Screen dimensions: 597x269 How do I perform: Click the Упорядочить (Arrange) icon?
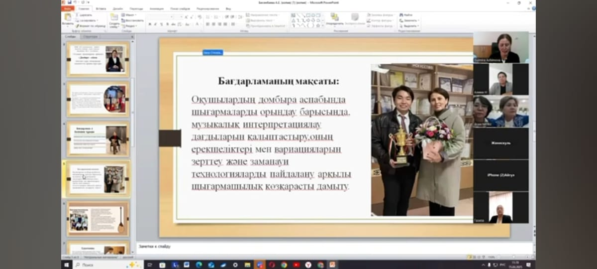pos(334,18)
